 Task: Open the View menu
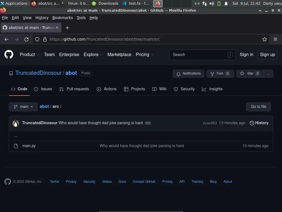coord(27,18)
